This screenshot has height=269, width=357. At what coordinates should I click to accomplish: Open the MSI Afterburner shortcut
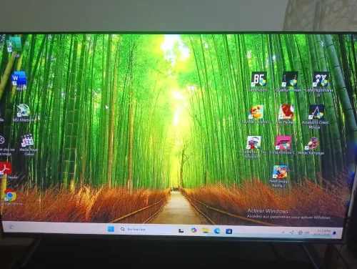(x=24, y=112)
